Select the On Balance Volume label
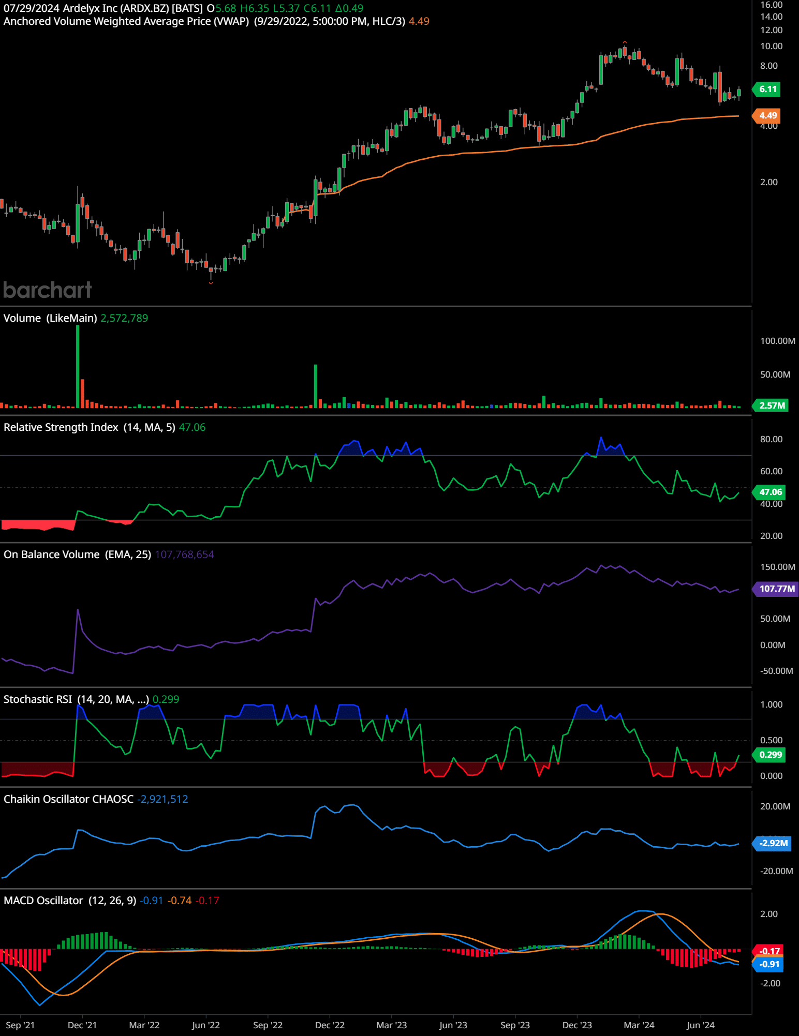The image size is (799, 1036). coord(52,554)
